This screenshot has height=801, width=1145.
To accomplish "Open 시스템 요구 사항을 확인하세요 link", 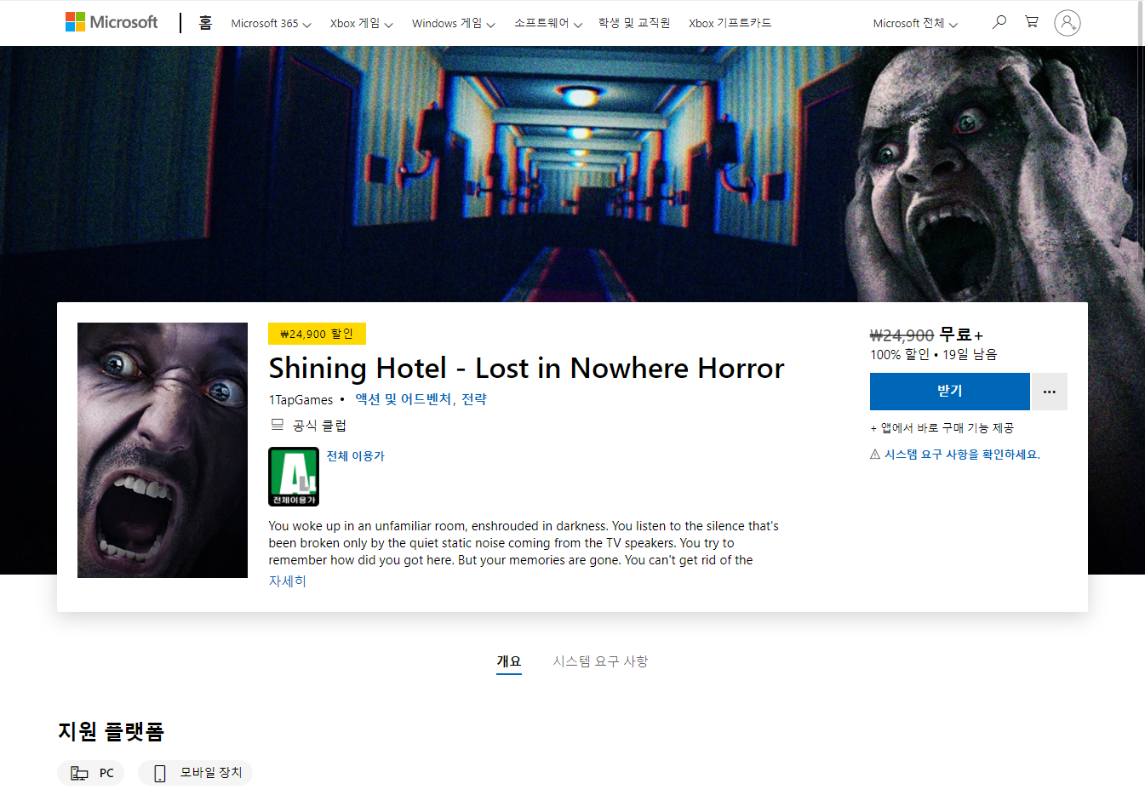I will [962, 455].
